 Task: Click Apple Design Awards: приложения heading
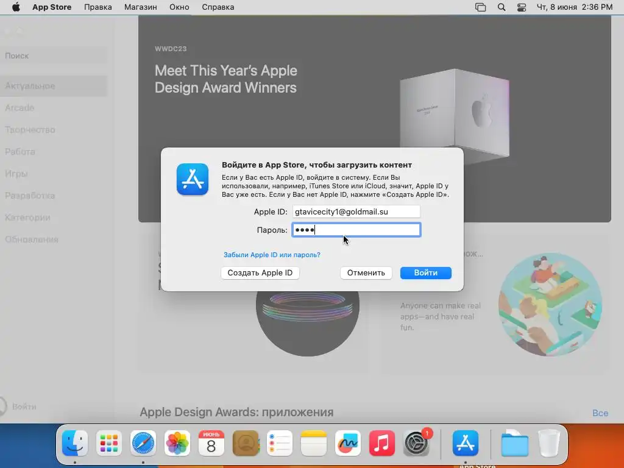coord(236,413)
